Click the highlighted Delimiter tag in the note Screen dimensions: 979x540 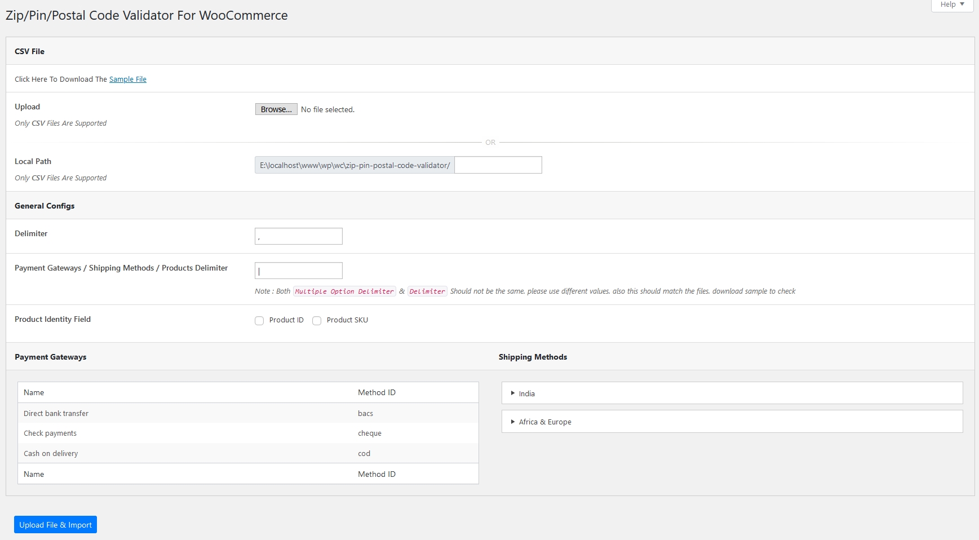coord(427,291)
